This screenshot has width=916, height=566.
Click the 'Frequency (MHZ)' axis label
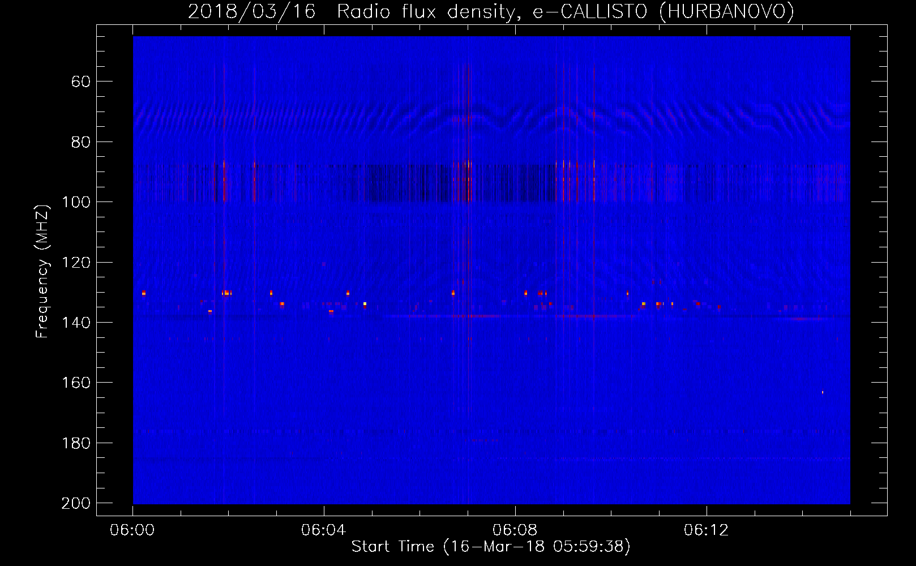42,271
